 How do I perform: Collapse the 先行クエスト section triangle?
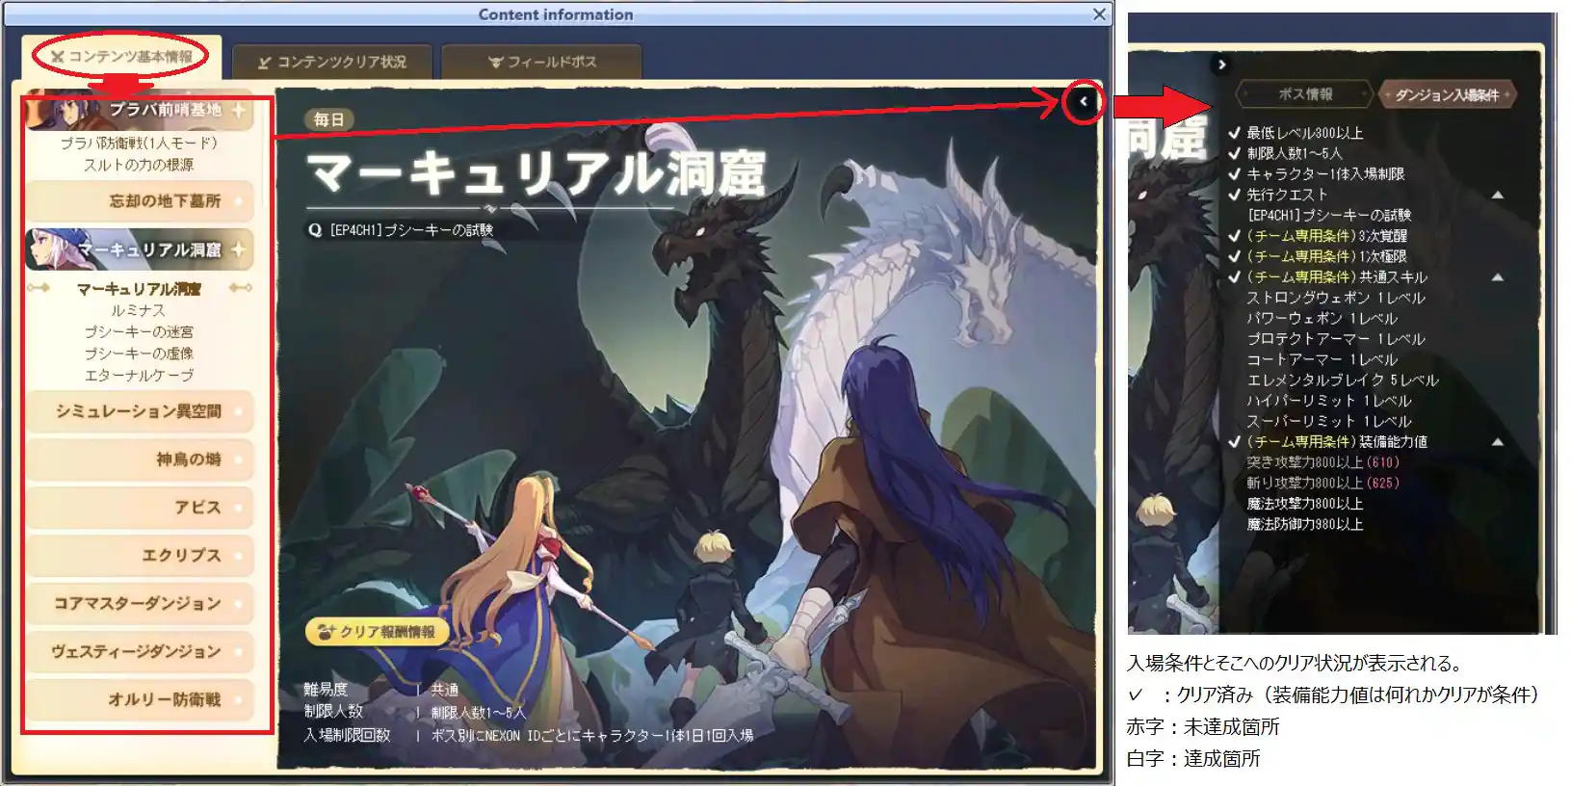(x=1498, y=195)
